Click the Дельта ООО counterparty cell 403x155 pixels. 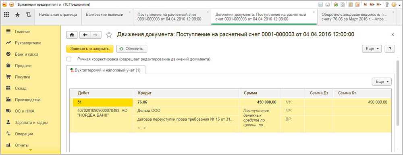point(186,111)
